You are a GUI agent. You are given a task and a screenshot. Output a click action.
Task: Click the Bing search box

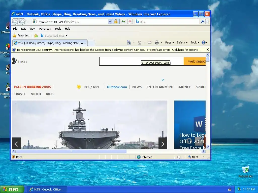(167, 22)
